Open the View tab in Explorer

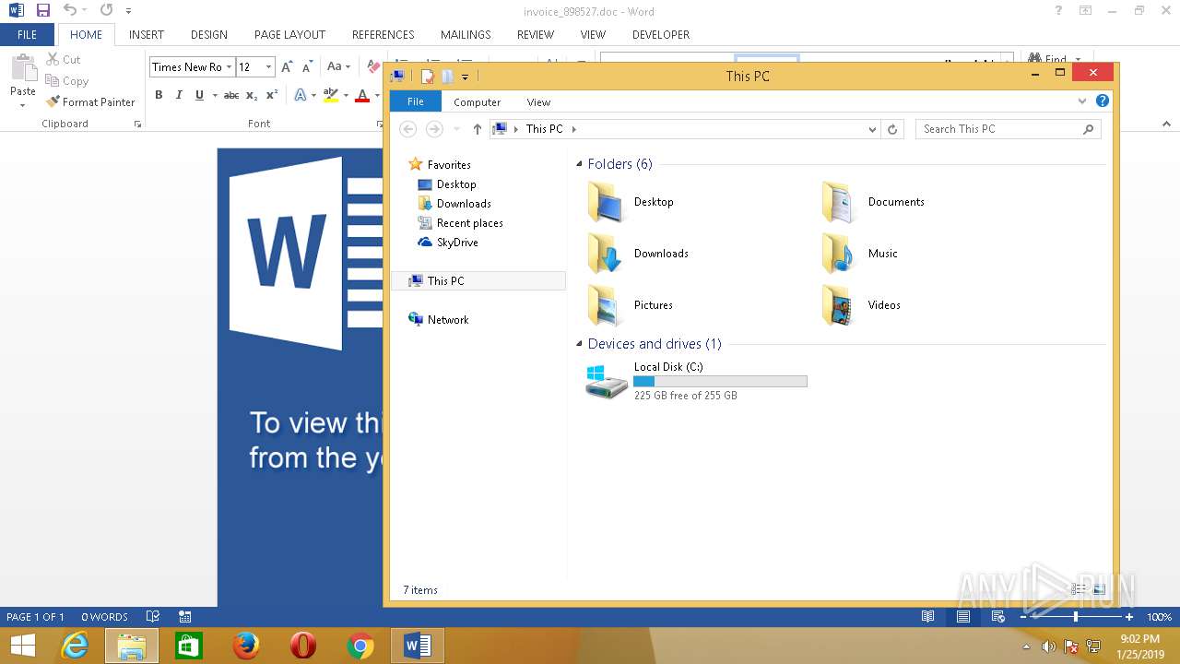[538, 102]
